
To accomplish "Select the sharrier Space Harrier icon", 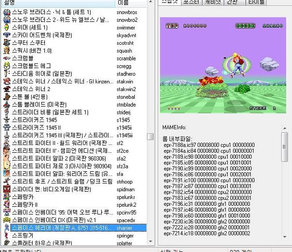I will click(7, 228).
